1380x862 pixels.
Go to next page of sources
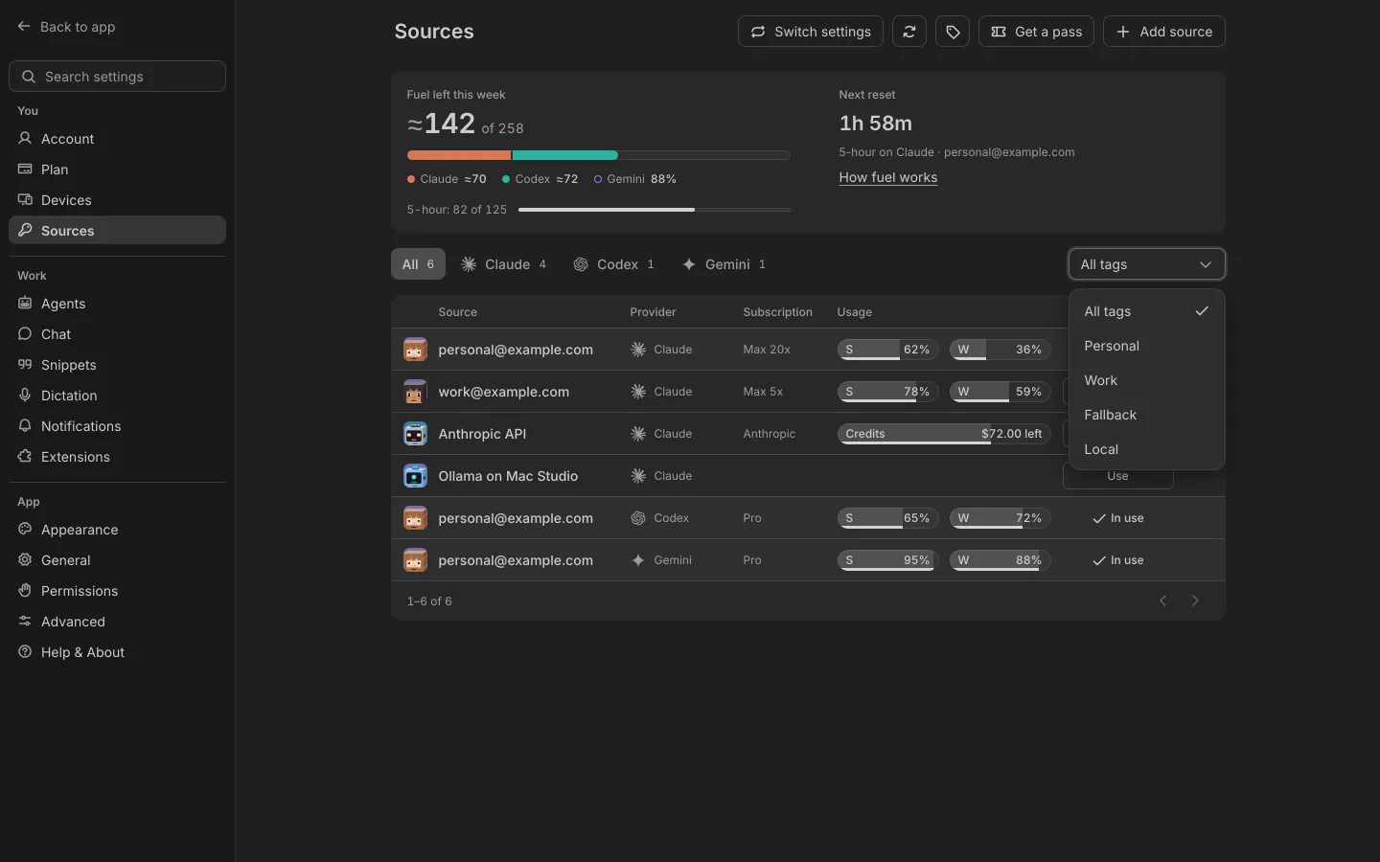(1195, 601)
